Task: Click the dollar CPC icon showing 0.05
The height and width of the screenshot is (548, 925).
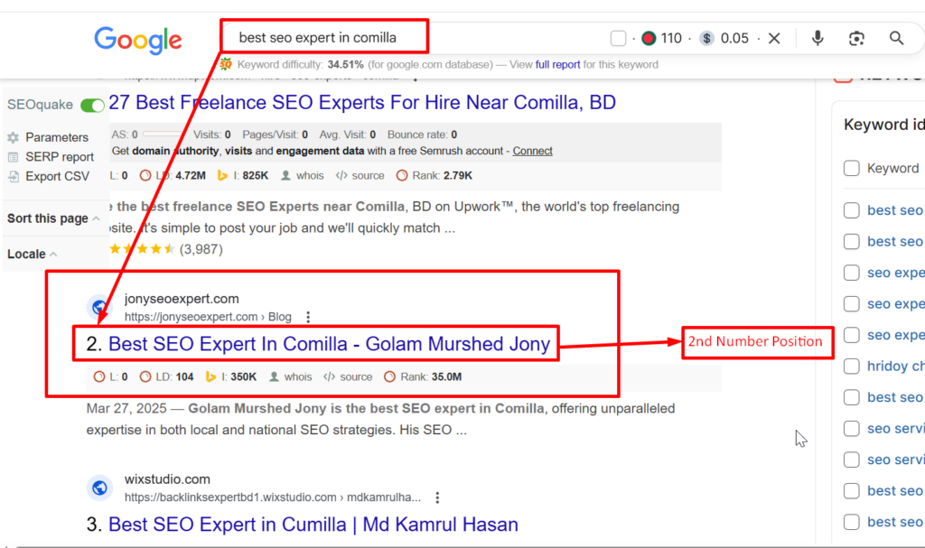Action: (x=706, y=38)
